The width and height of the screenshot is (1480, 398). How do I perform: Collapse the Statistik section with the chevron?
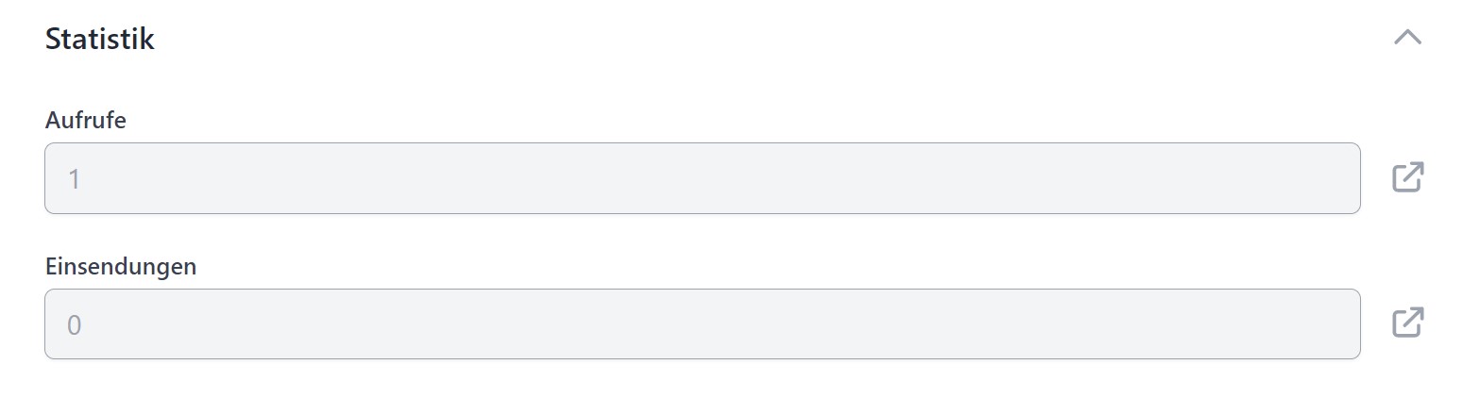(x=1407, y=38)
